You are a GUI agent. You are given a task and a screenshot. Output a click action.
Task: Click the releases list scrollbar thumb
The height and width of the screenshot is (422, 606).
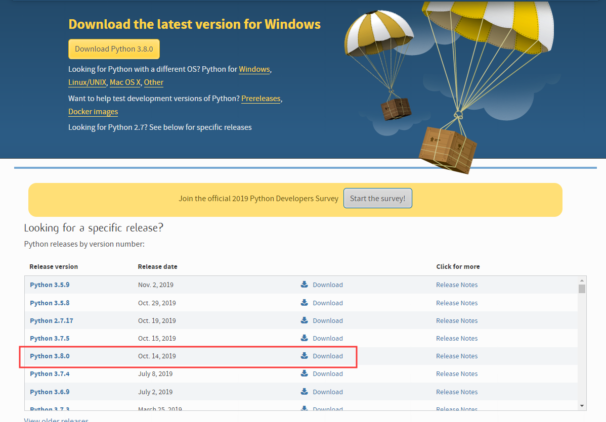point(582,289)
